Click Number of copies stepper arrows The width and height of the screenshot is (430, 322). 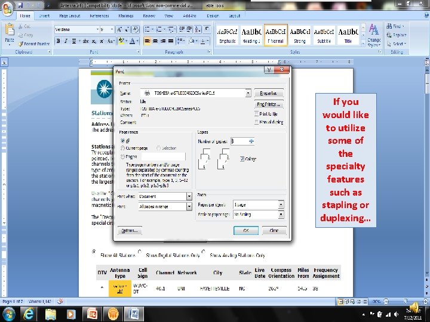pos(251,141)
